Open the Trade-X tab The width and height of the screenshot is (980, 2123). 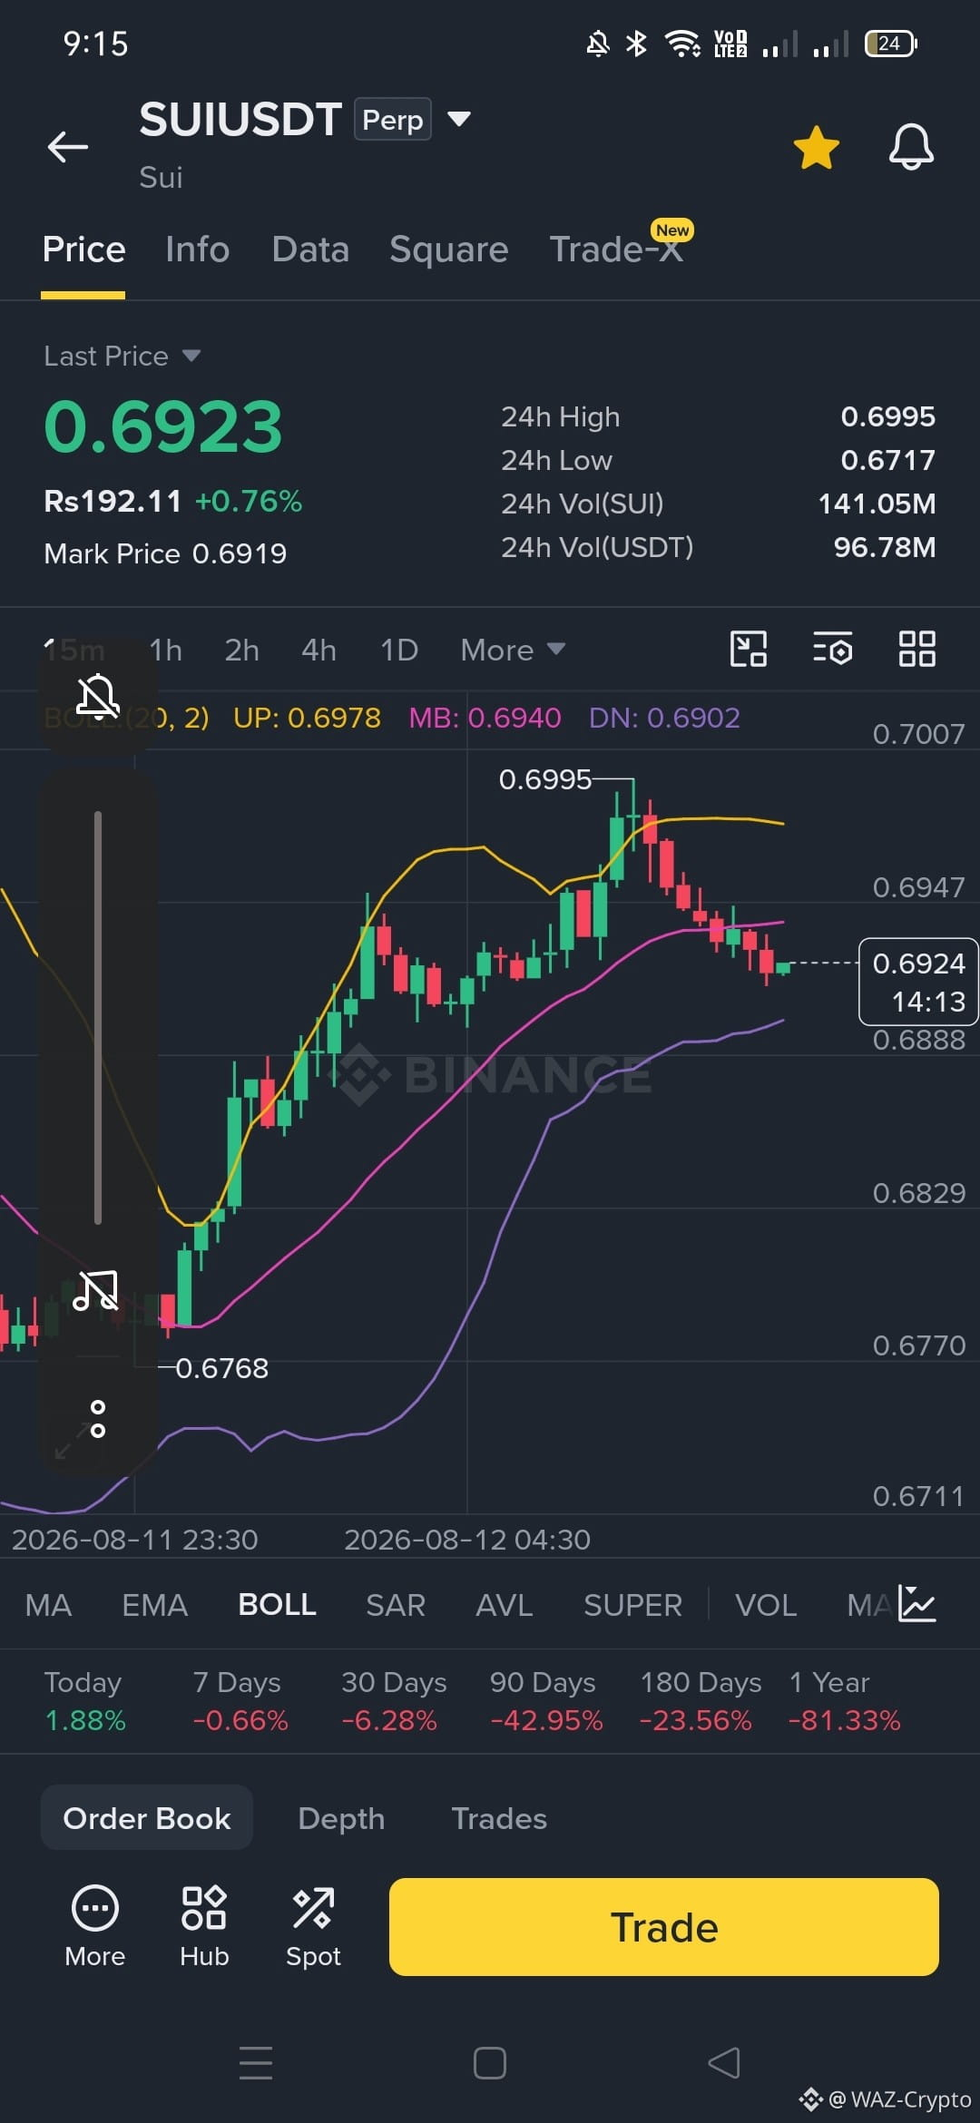click(617, 249)
